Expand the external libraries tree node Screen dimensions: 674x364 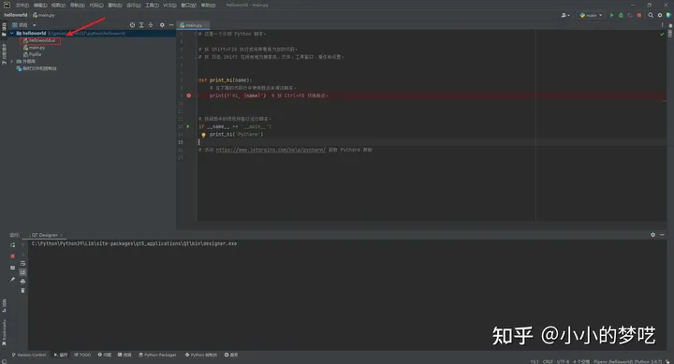12,62
